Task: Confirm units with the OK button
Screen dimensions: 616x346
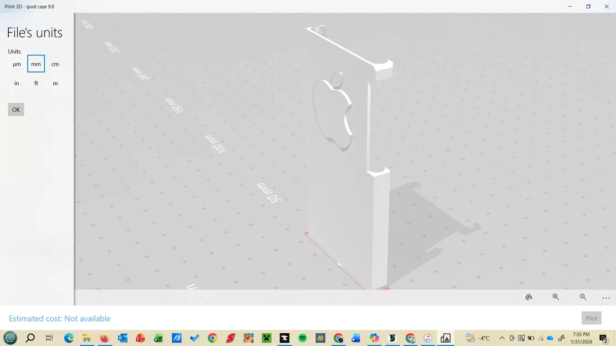Action: [16, 110]
